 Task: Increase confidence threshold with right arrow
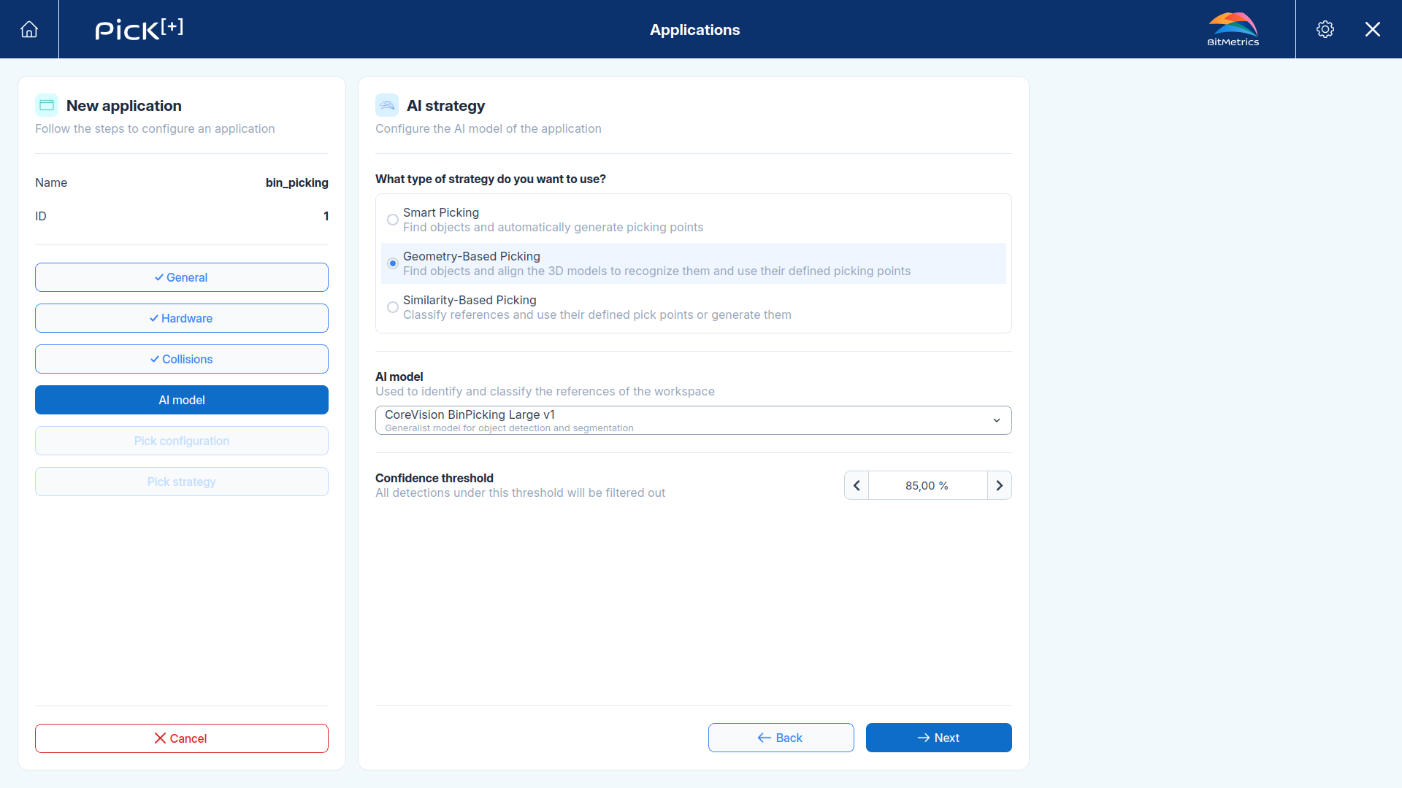(1000, 485)
